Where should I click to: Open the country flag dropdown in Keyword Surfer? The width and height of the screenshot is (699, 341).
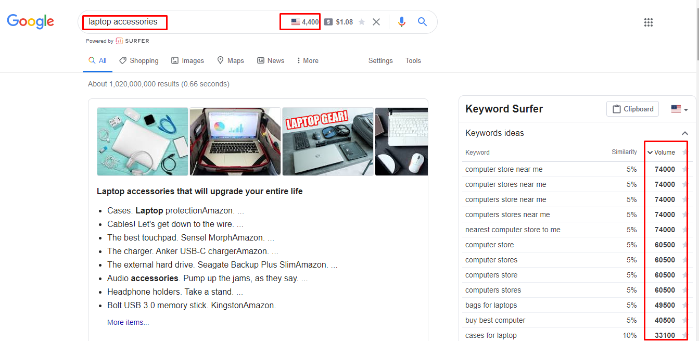679,109
